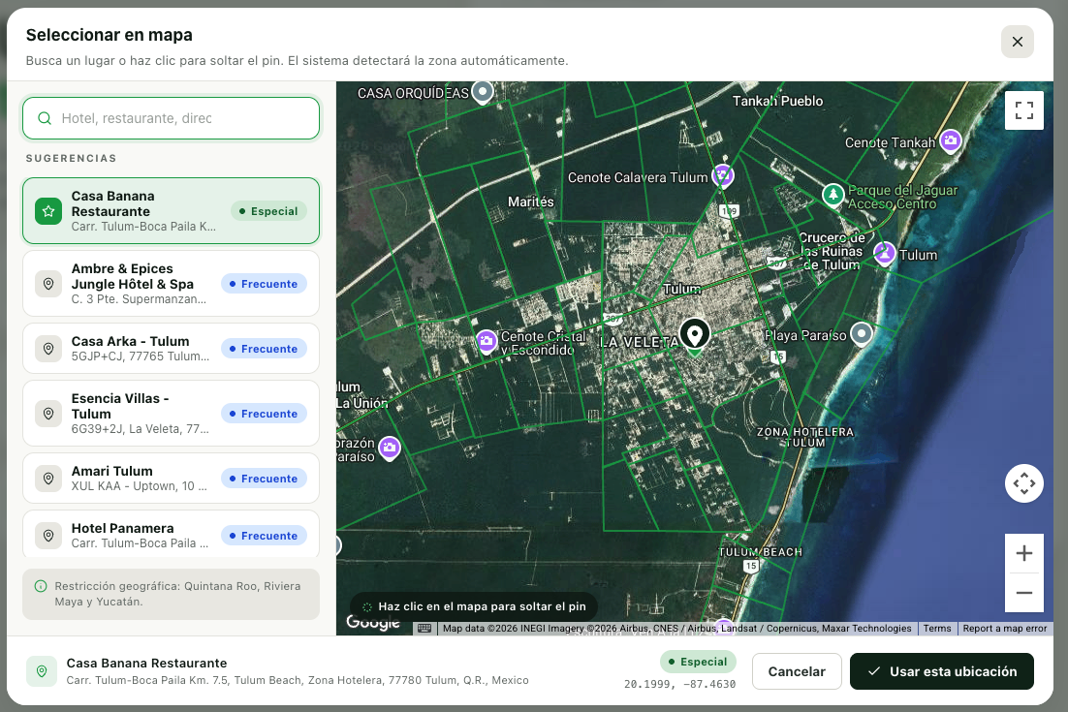Click the dropped black pin in La Veleta

pos(694,335)
